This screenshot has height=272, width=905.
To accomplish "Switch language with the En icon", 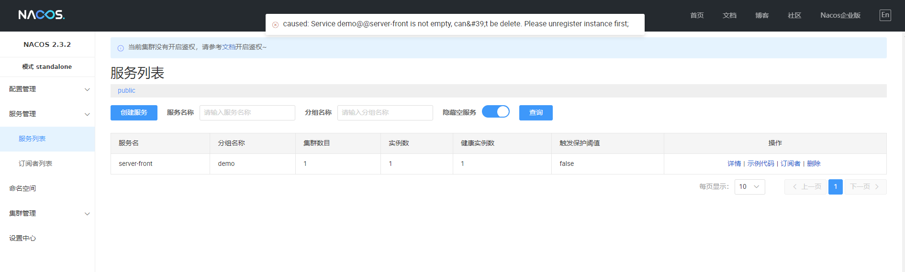I will click(885, 15).
